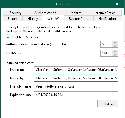The image size is (125, 118).
Task: Switch to the Authentication tab
Action: pos(45,13)
